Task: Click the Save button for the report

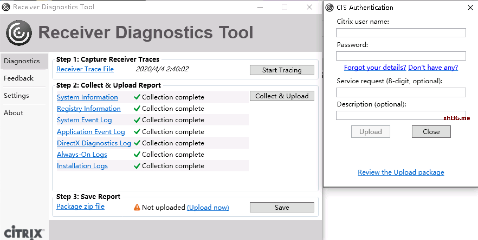Action: (x=282, y=207)
